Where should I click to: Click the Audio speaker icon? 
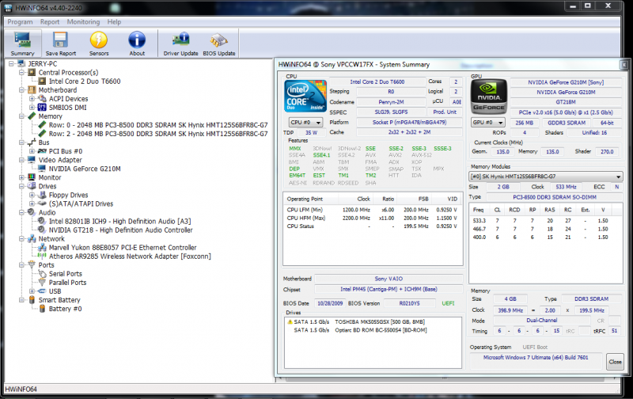tap(32, 212)
